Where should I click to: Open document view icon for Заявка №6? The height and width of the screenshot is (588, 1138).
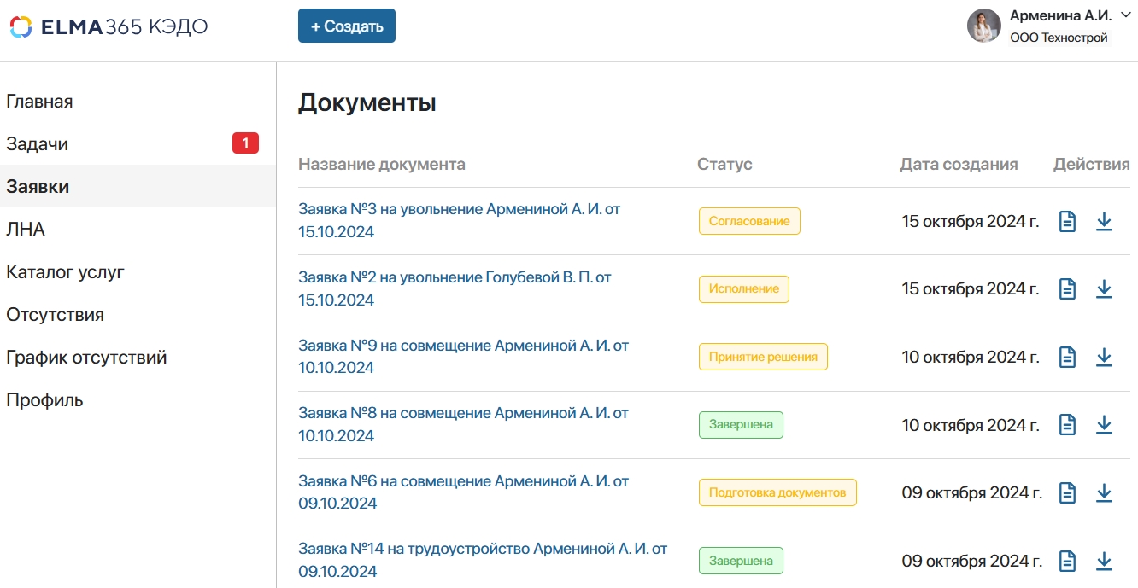[1067, 492]
